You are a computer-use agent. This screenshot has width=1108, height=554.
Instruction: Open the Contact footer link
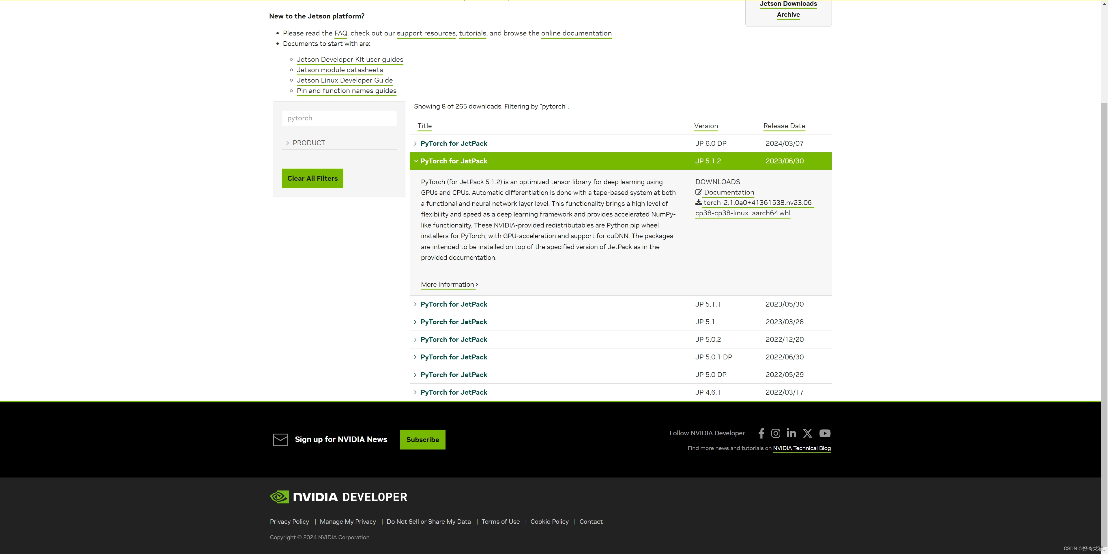591,522
